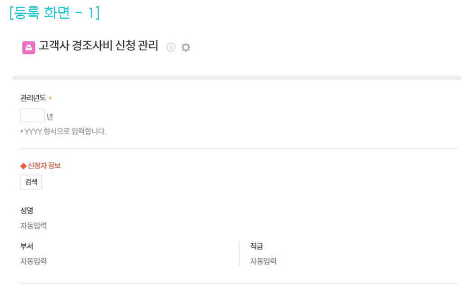Click the 년 unit text beside the input

coord(49,117)
